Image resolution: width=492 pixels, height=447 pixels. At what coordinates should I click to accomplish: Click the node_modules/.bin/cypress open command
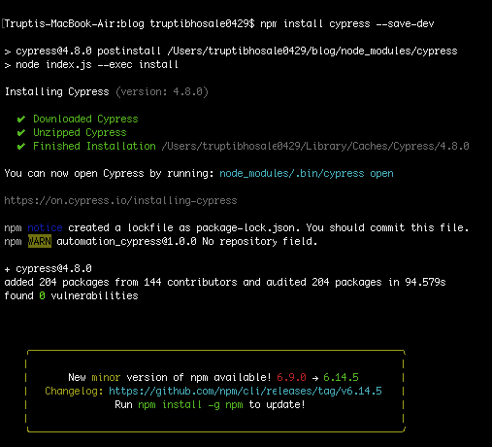click(x=307, y=174)
